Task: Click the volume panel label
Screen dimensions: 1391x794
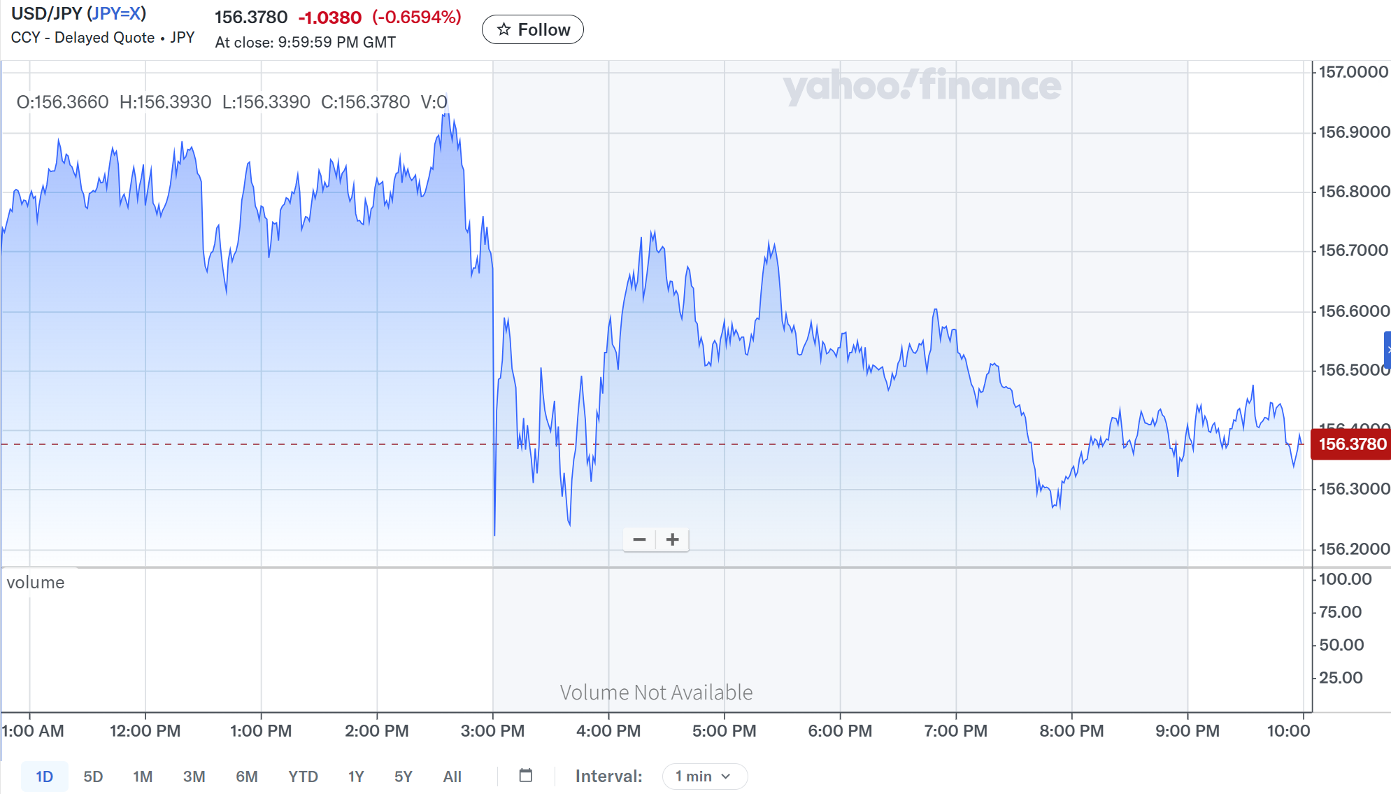Action: (x=36, y=582)
